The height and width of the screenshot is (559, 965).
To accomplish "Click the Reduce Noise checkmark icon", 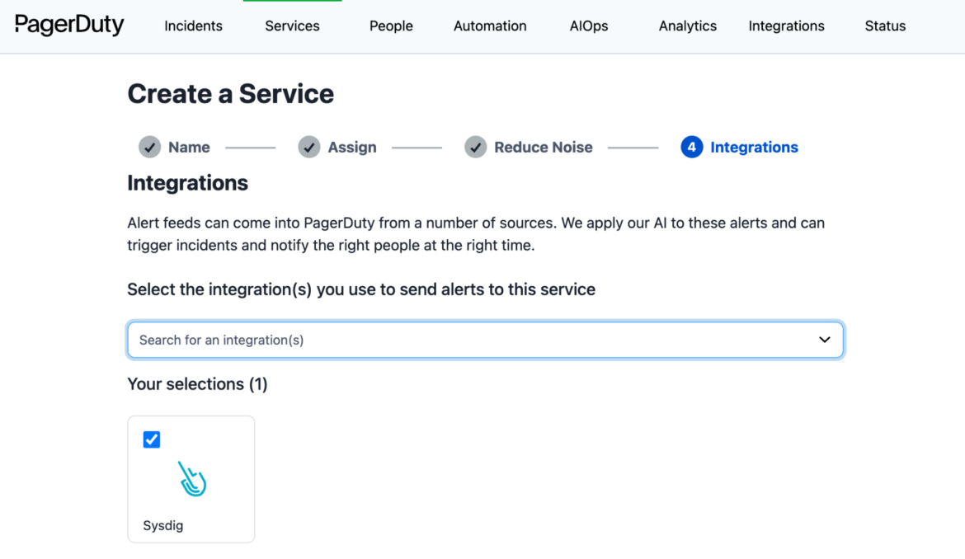I will pos(475,147).
